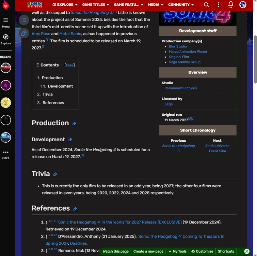Open the sidebar Menu hamburger icon
The image size is (257, 256).
coord(6,20)
